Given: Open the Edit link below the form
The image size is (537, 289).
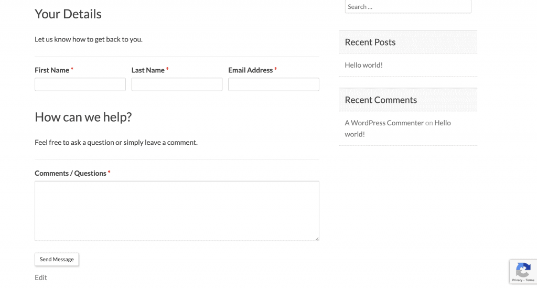Looking at the screenshot, I should point(41,277).
